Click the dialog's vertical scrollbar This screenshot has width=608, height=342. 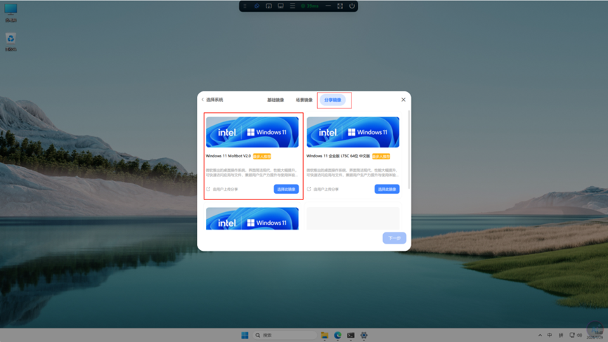pyautogui.click(x=408, y=149)
